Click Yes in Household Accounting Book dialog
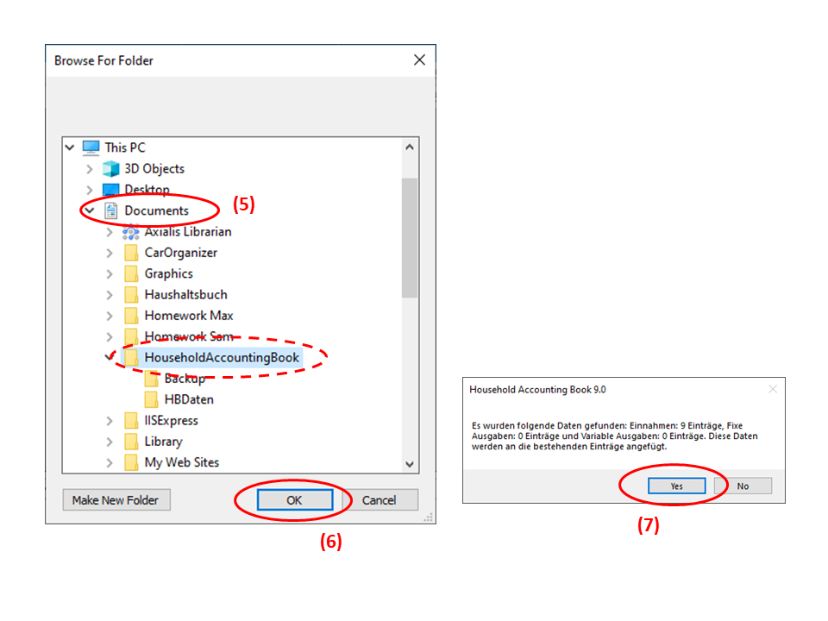828x621 pixels. coord(676,486)
